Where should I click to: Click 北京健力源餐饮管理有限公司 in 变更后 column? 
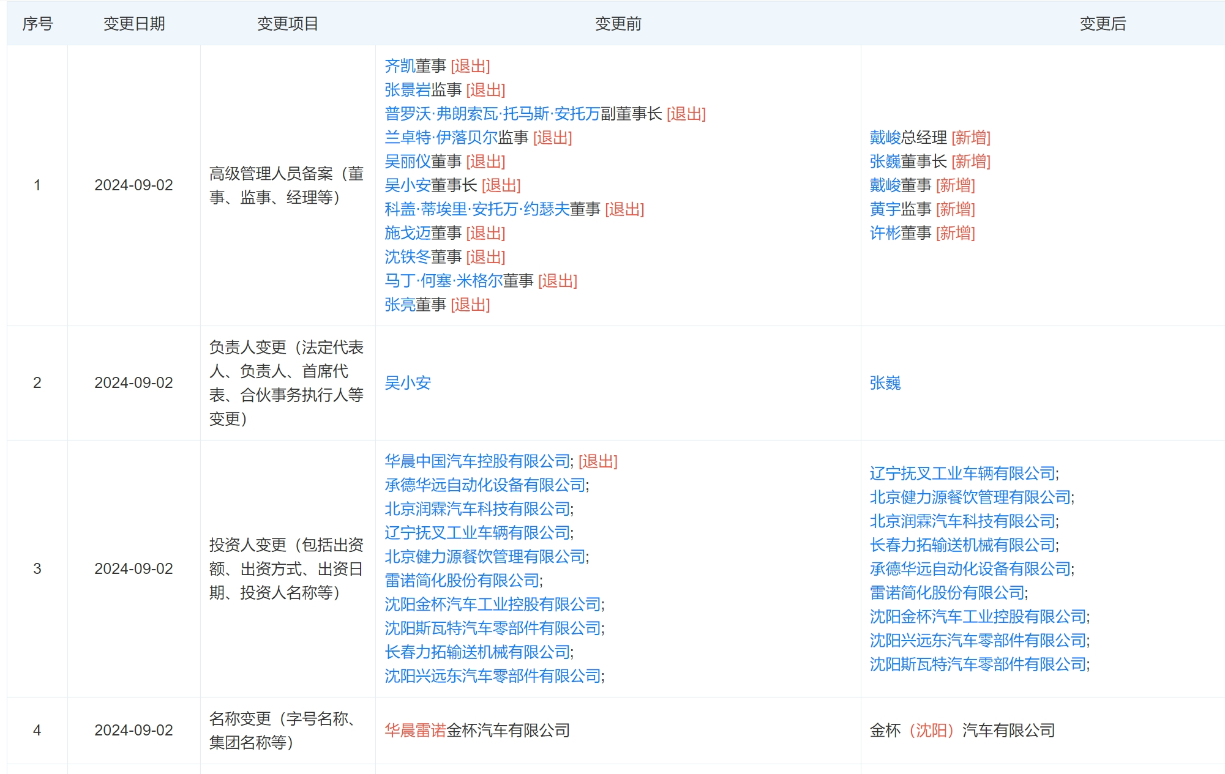tap(971, 497)
